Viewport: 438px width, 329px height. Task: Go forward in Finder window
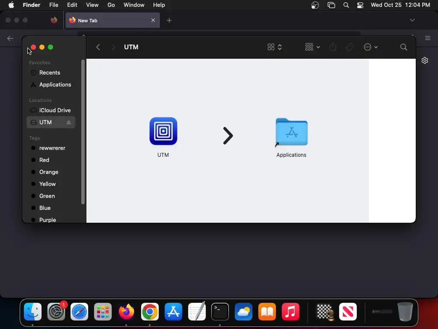tap(113, 47)
